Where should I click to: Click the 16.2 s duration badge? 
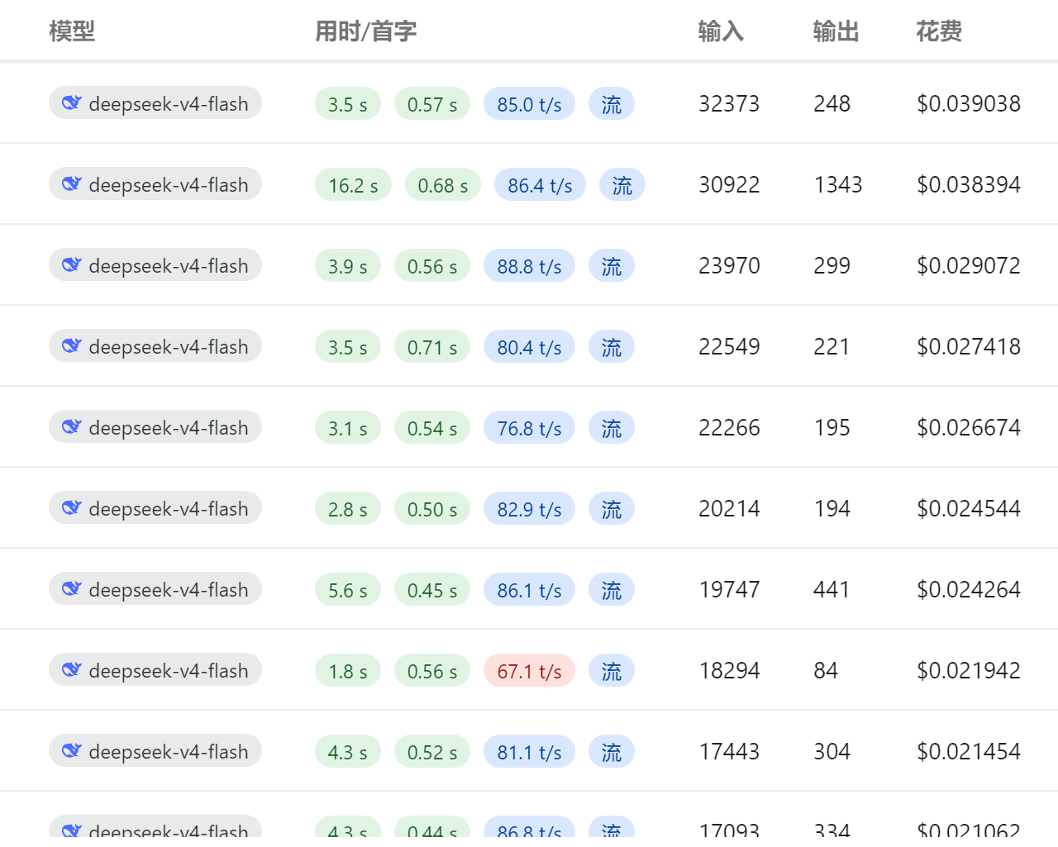[353, 185]
